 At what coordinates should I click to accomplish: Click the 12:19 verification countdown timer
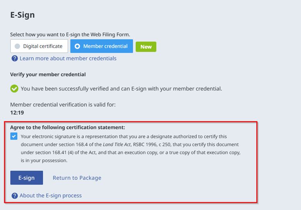tap(17, 113)
